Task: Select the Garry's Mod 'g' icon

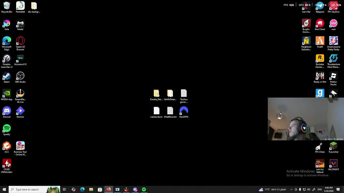Action: [x=320, y=93]
